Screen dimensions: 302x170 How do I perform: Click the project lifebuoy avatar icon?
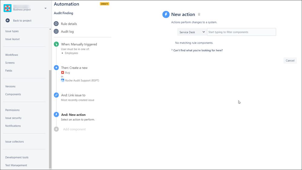8,8
